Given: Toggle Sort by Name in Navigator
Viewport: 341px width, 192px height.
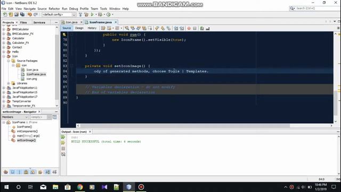Looking at the screenshot, I should click(x=47, y=172).
